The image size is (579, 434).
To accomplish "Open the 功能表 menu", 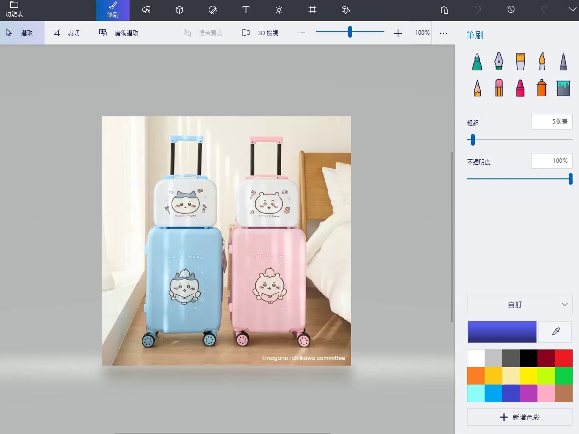I will click(14, 10).
